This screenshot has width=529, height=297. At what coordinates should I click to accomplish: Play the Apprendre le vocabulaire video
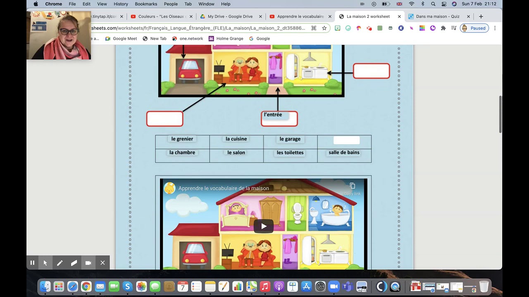point(263,226)
